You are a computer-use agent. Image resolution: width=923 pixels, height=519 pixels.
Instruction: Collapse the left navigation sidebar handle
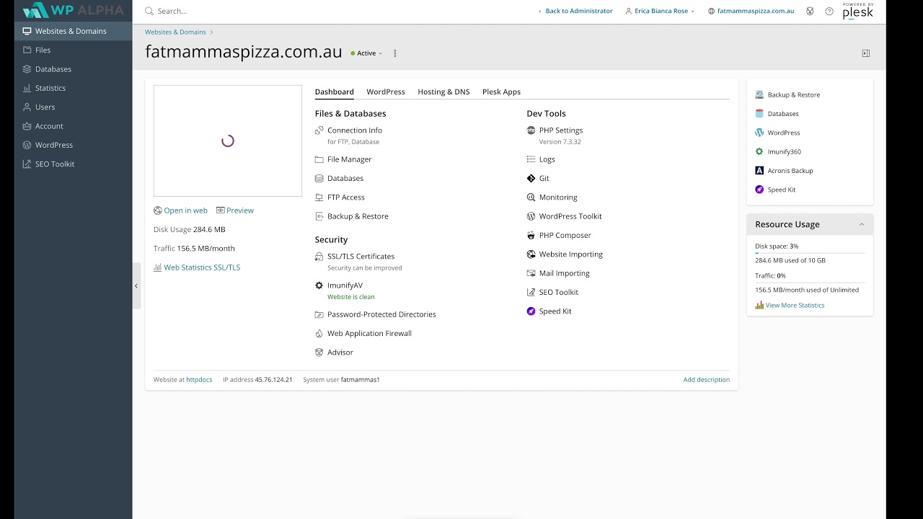(136, 286)
